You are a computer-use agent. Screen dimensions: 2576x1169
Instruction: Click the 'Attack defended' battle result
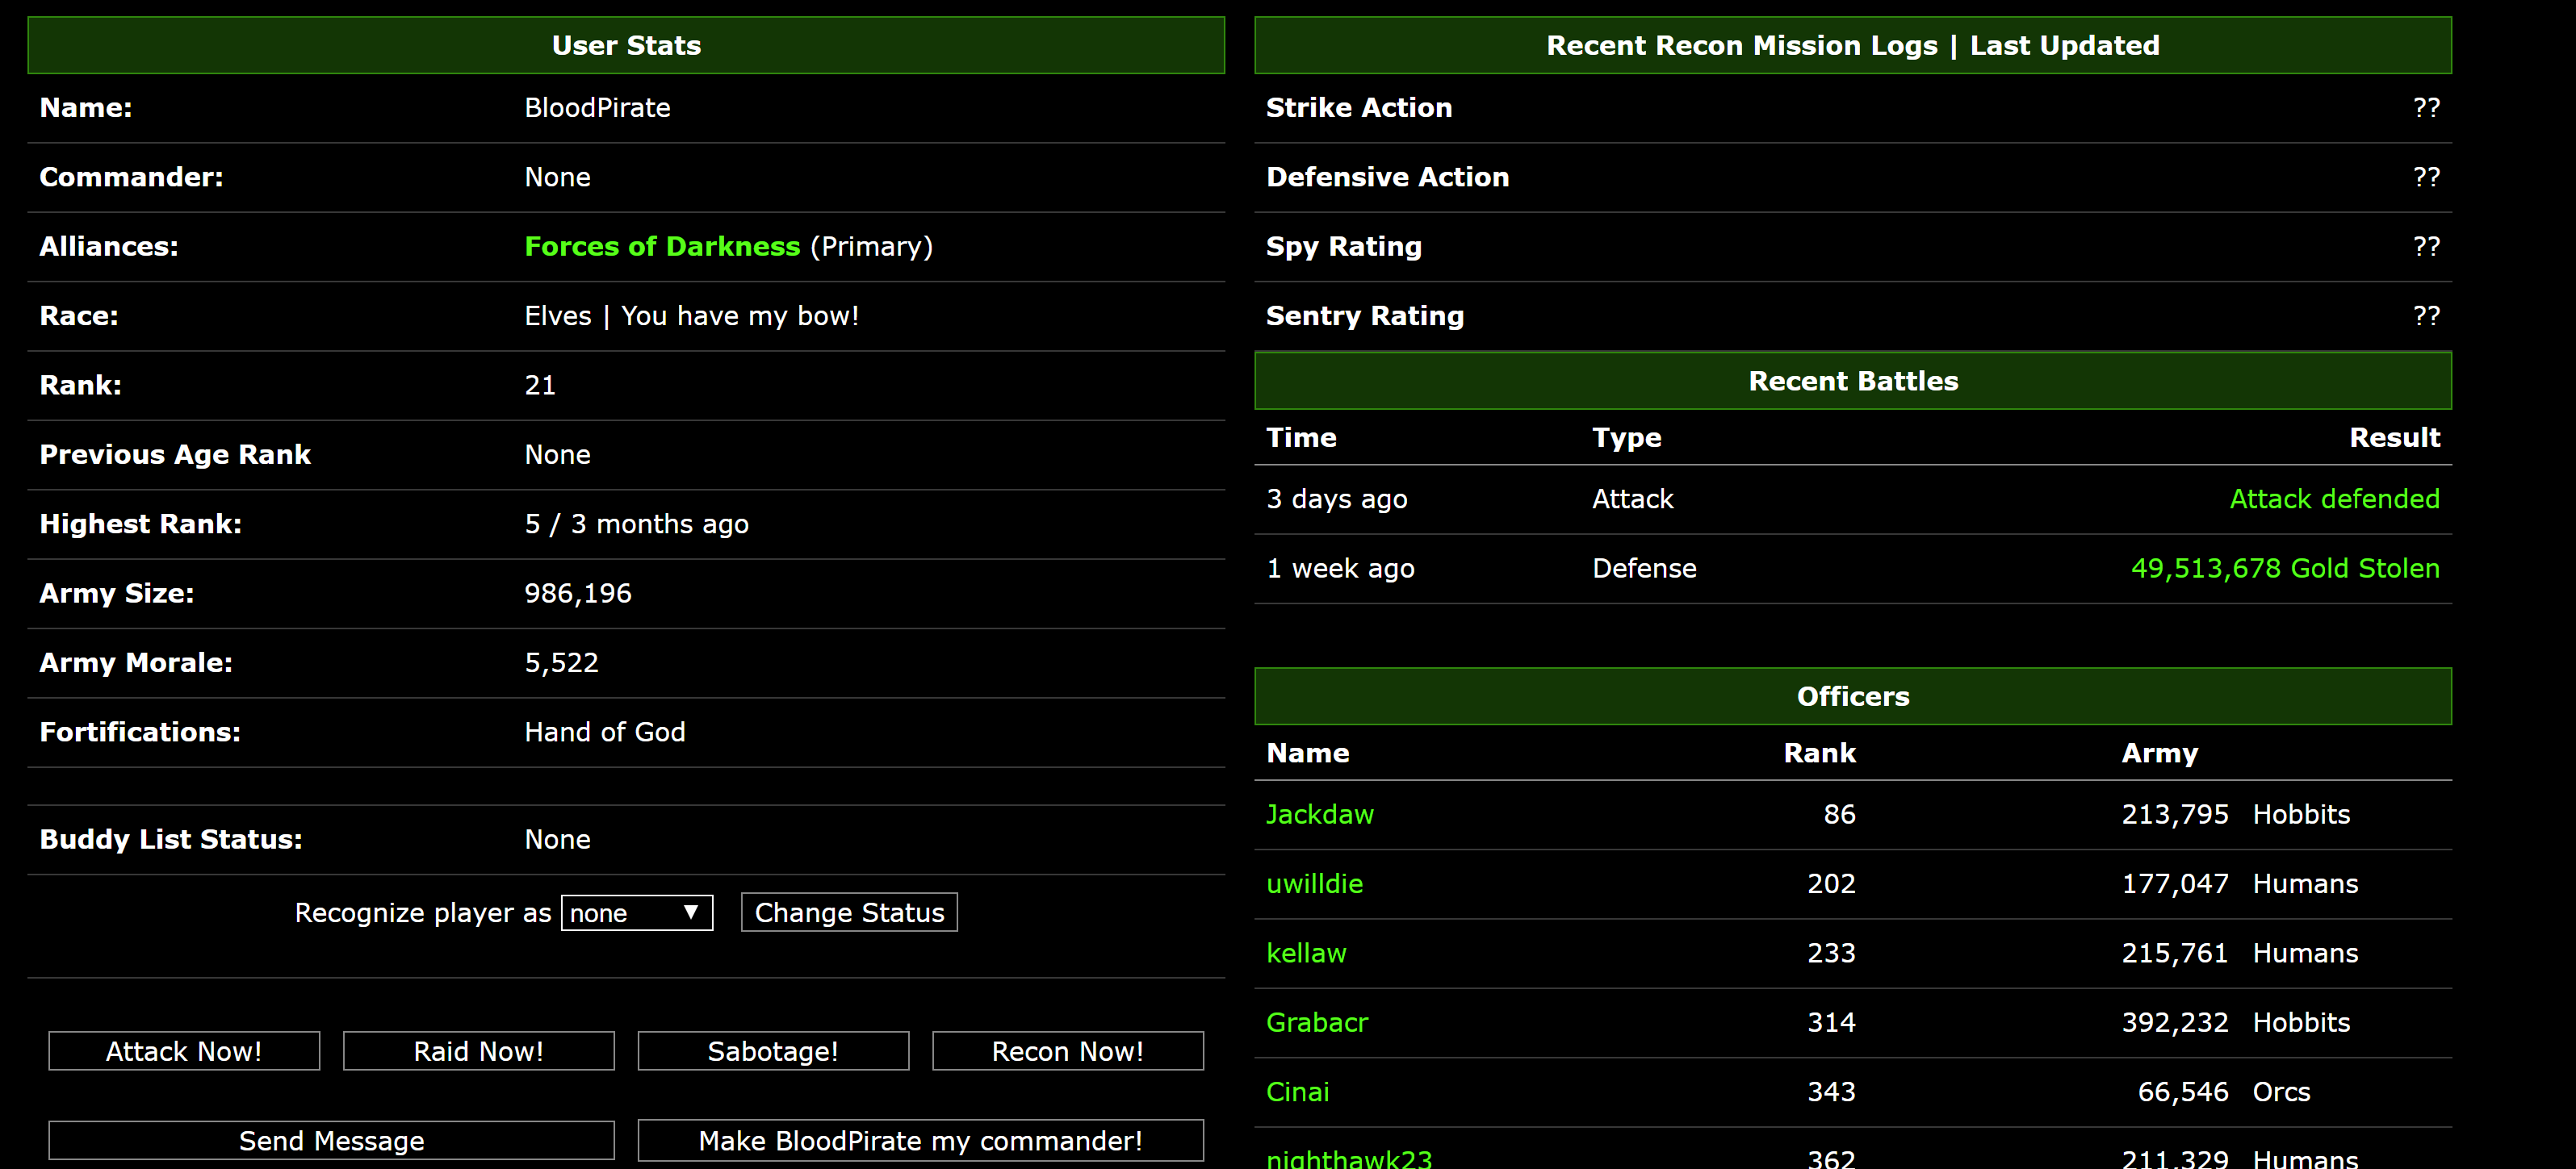pyautogui.click(x=2334, y=499)
